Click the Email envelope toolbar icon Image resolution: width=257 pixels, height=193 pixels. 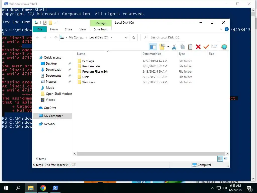[x=214, y=47]
